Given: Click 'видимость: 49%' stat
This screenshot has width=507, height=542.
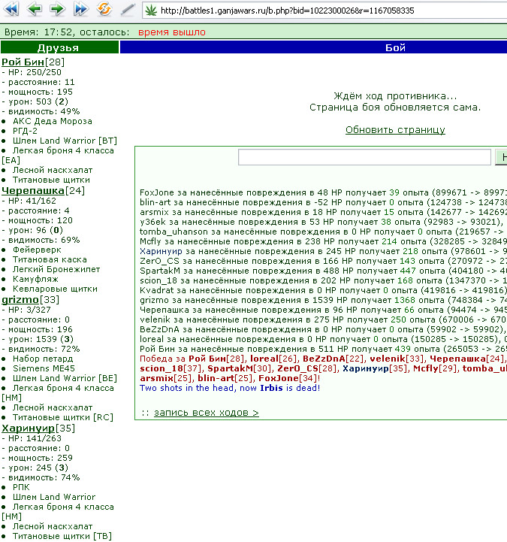Looking at the screenshot, I should point(44,111).
